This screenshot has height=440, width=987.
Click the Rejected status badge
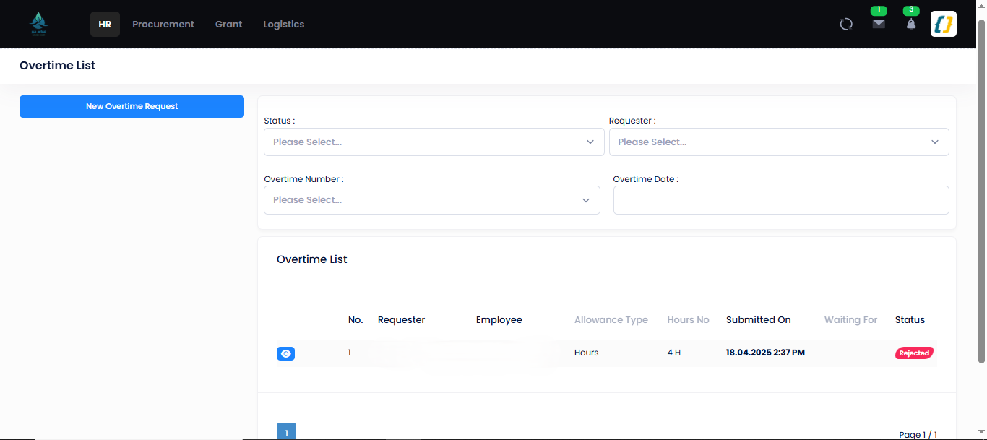pos(914,353)
